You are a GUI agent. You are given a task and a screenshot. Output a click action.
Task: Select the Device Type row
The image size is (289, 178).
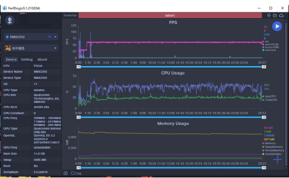31,78
